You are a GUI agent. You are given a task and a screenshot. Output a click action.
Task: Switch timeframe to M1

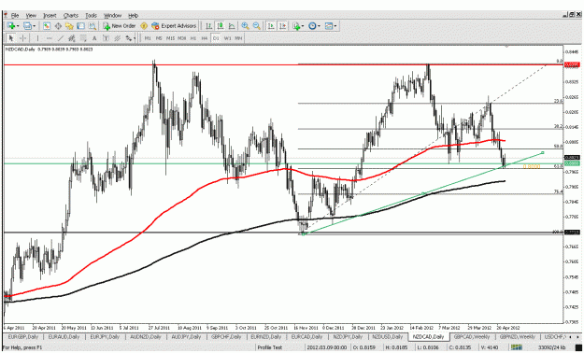click(148, 38)
